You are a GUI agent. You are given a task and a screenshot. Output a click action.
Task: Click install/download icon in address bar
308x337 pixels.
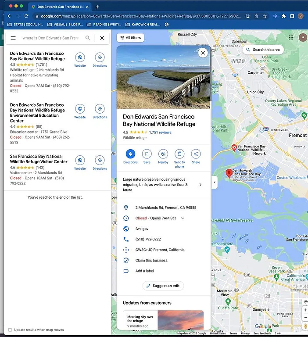pos(247,16)
